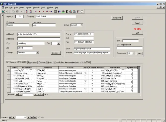Click the documents toolbar icon before the tools icon
166x122 pixels.
[x=74, y=11]
